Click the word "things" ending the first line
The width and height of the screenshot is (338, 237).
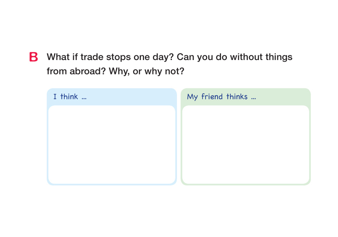(x=278, y=57)
